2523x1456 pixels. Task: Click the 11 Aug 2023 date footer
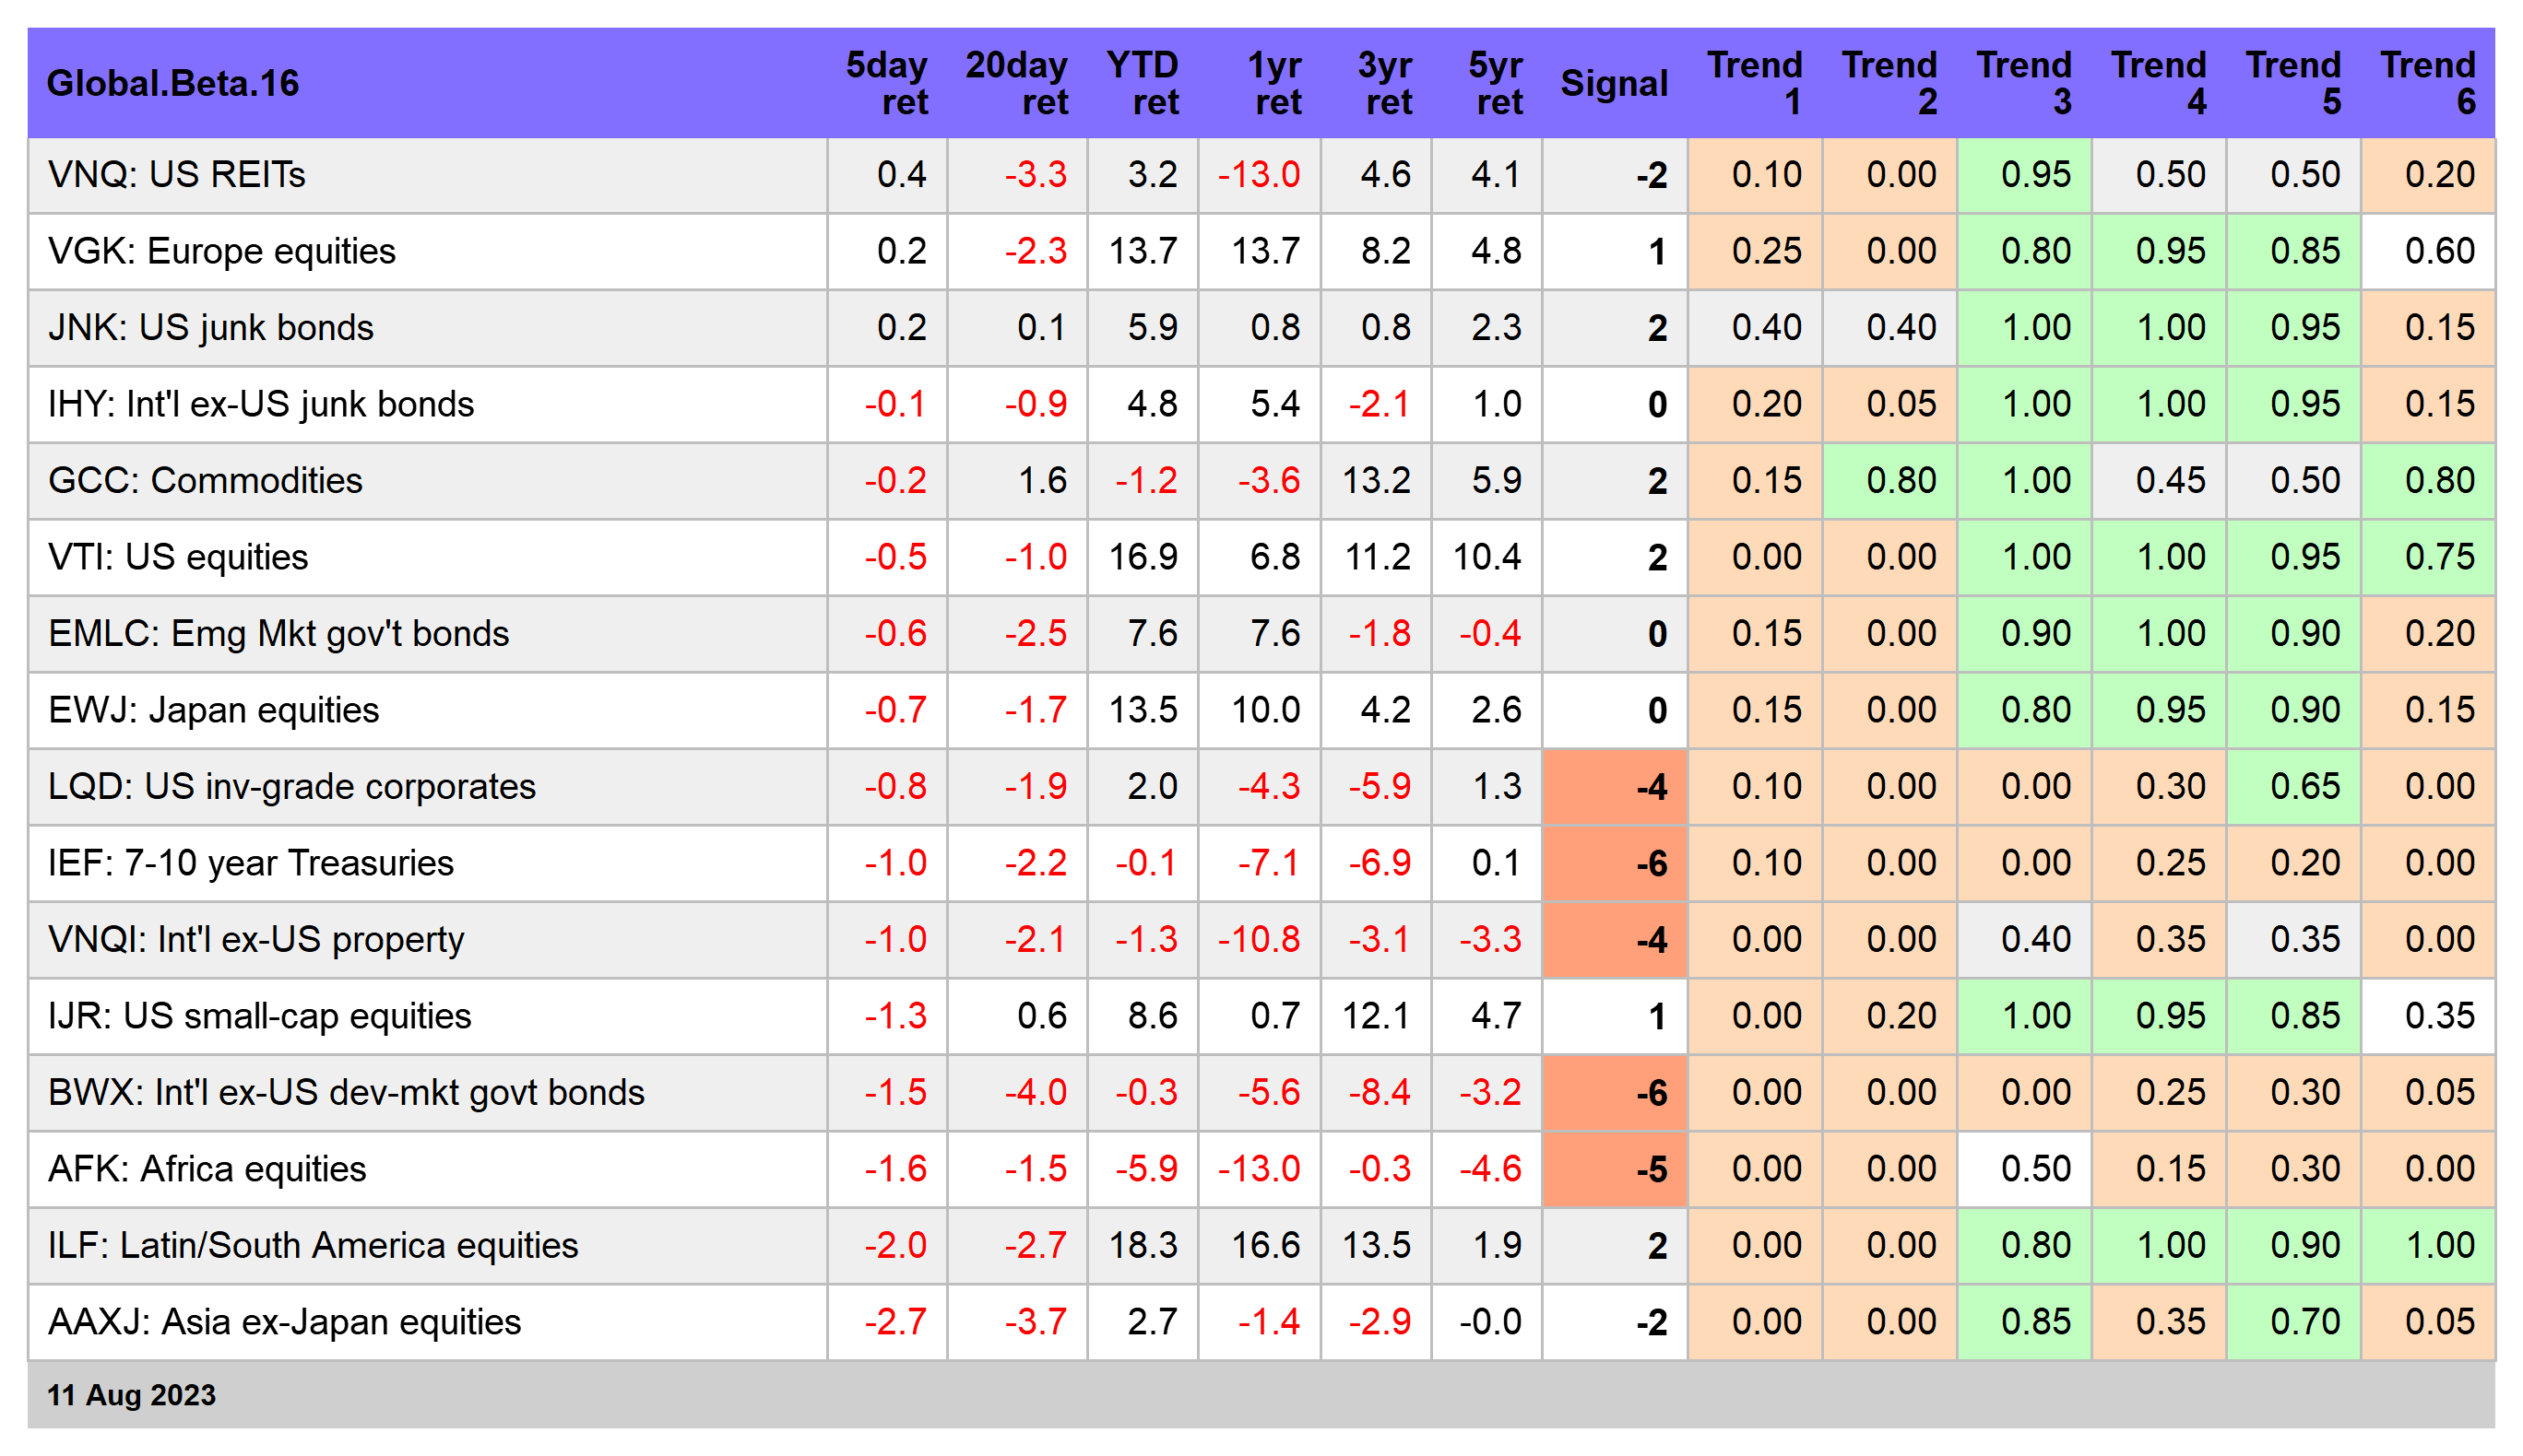click(131, 1395)
